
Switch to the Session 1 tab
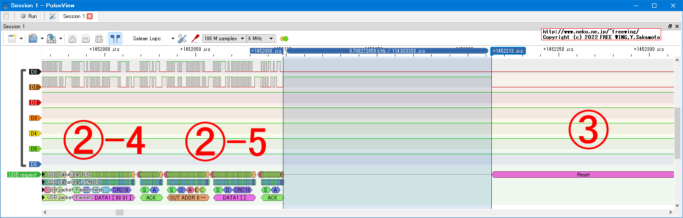[73, 16]
